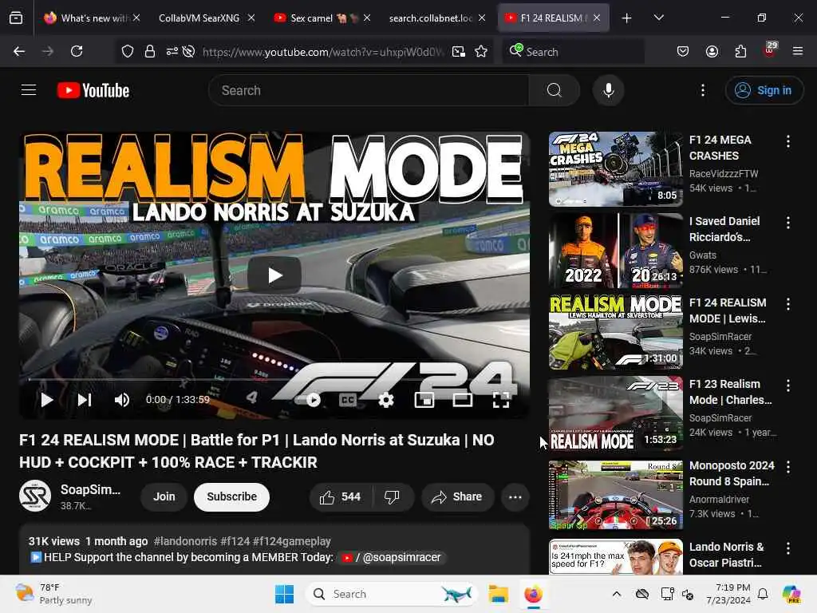Viewport: 817px width, 613px height.
Task: Open the Windows Start menu
Action: coord(284,594)
